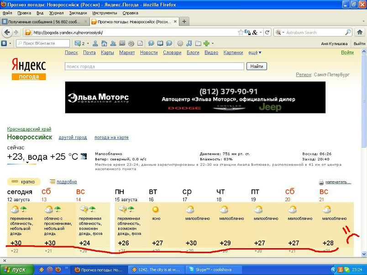Open the погода на карте link

(x=111, y=137)
